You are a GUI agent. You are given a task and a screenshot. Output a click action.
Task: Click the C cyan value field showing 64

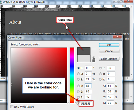tap(110, 86)
